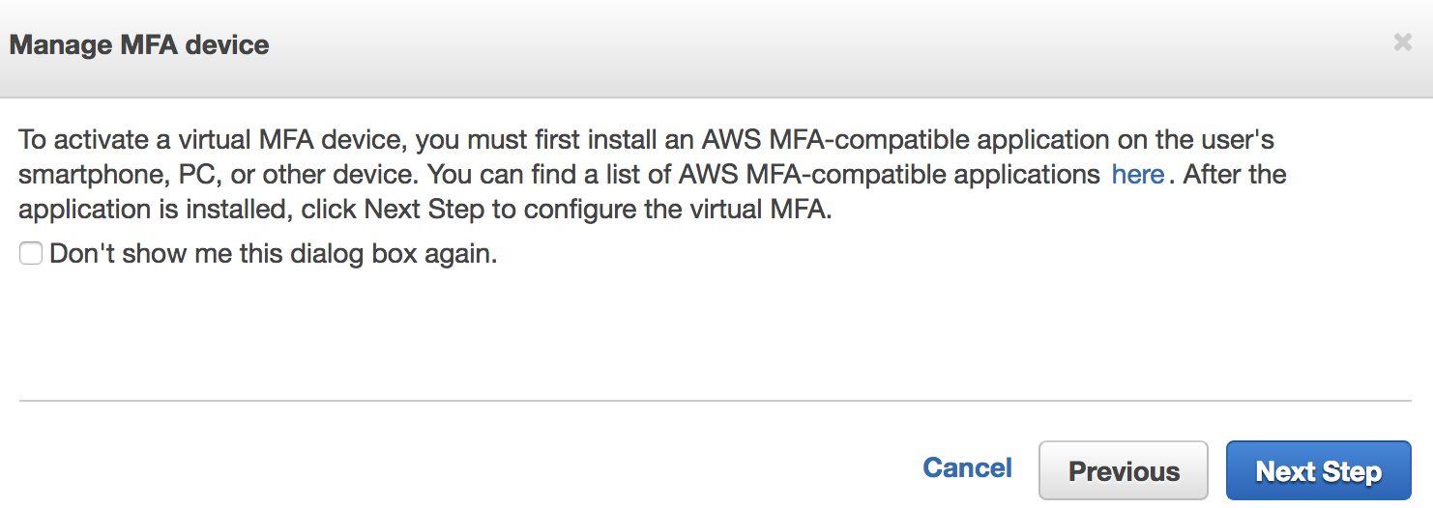Click "must first install" in the first line
Viewport: 1433px width, 508px height.
click(x=529, y=140)
